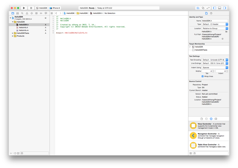Toggle the Debug area
Viewport: 238px width, 168px height.
pyautogui.click(x=219, y=8)
